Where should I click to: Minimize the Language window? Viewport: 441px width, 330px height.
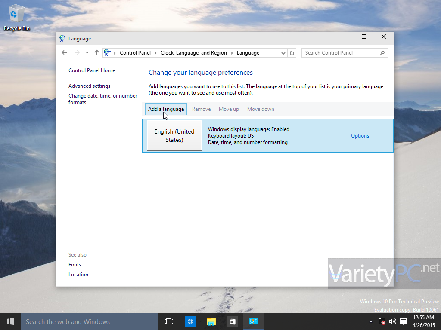(345, 37)
